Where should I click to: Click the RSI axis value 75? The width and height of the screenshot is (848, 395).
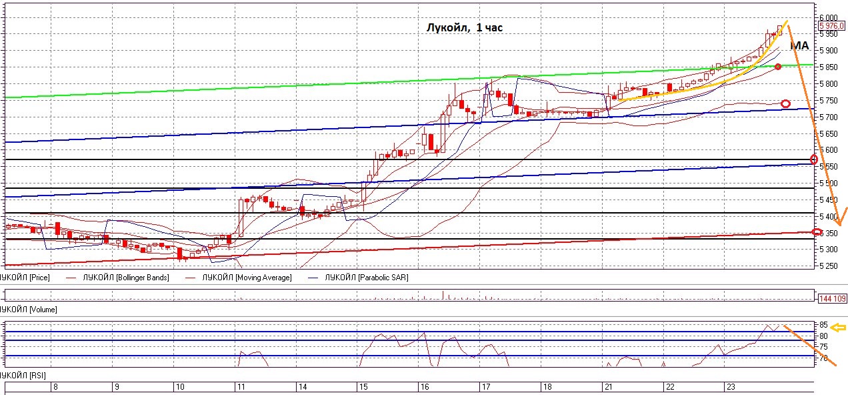(x=823, y=348)
